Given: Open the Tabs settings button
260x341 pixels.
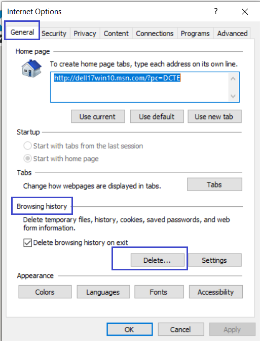Looking at the screenshot, I should [214, 184].
